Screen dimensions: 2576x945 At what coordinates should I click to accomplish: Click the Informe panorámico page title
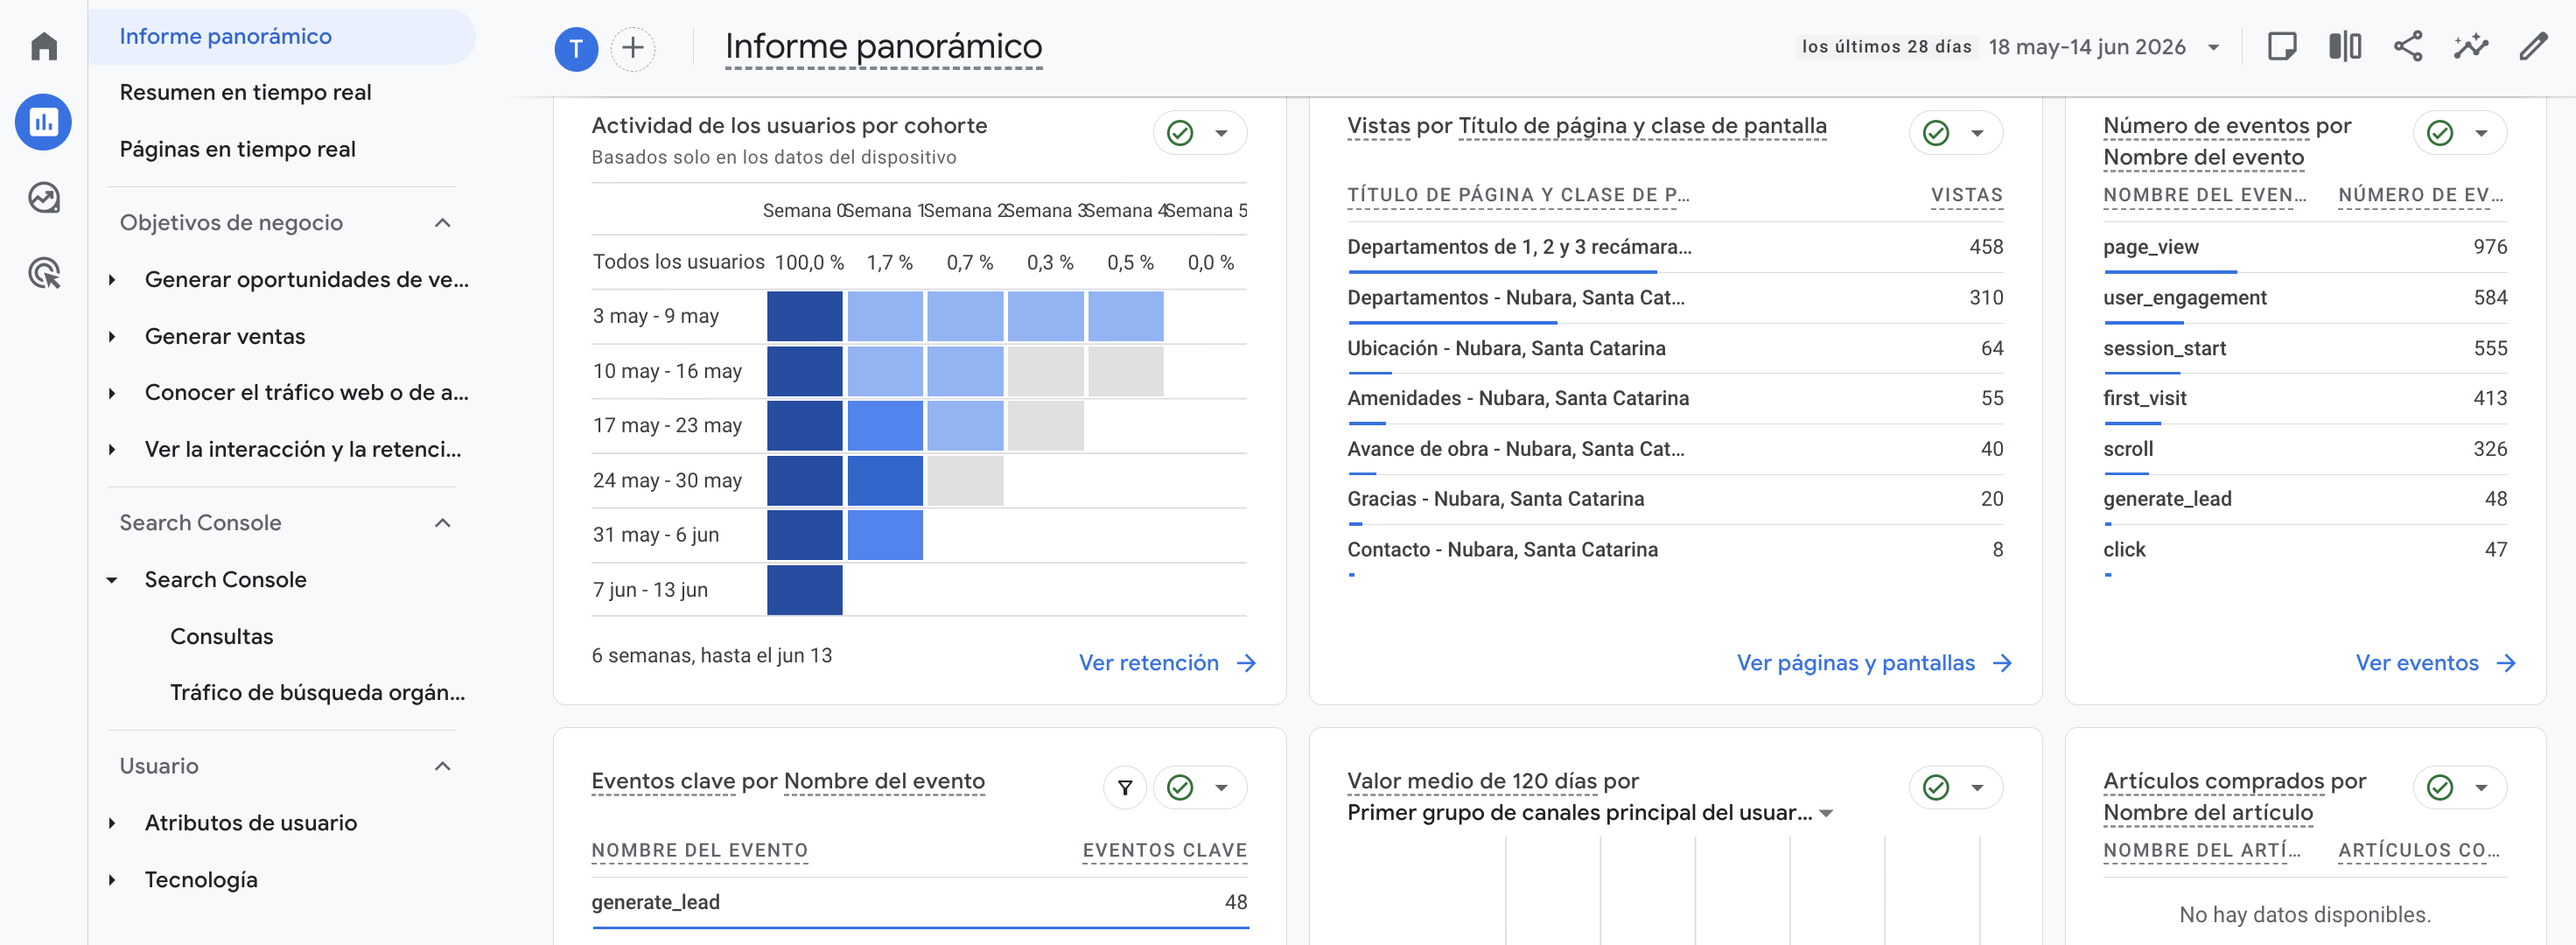pyautogui.click(x=883, y=47)
